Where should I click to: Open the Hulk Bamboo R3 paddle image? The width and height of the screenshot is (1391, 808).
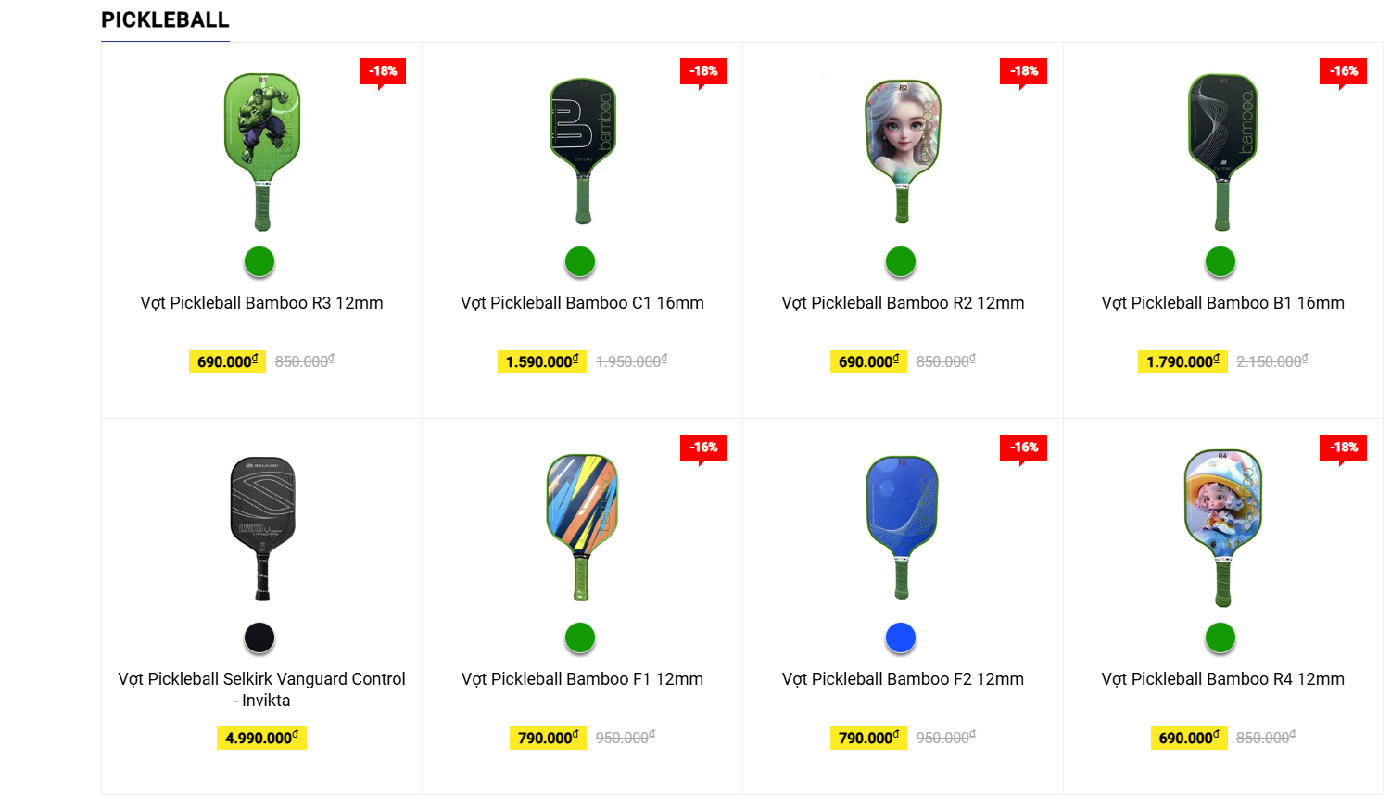pyautogui.click(x=262, y=152)
